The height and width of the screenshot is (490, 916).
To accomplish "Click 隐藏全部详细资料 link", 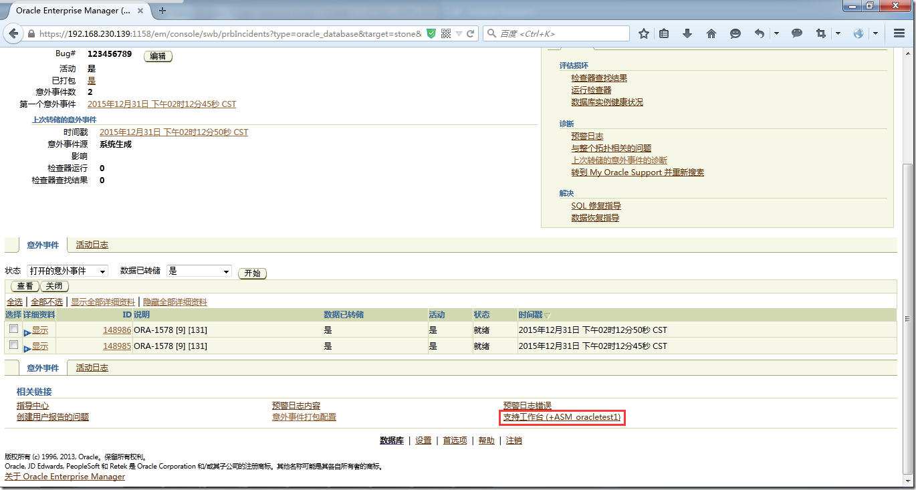I will [175, 302].
